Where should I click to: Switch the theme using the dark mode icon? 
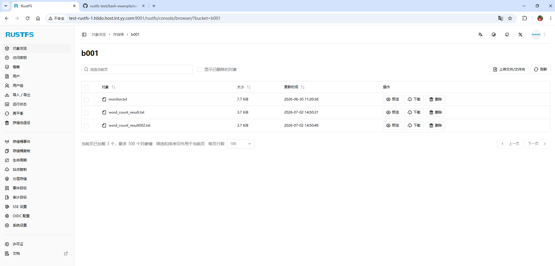pos(494,35)
